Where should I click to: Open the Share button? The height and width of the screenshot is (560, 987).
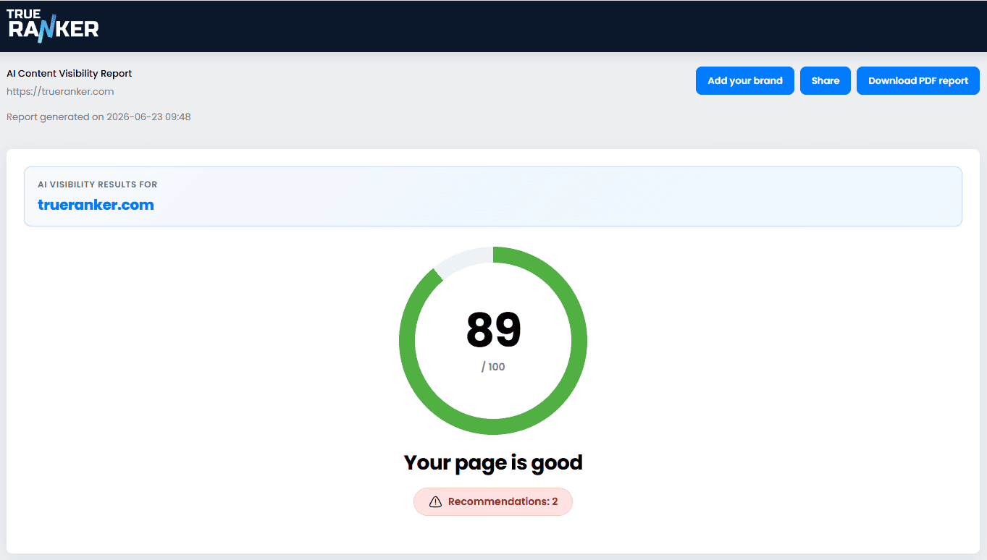point(826,80)
